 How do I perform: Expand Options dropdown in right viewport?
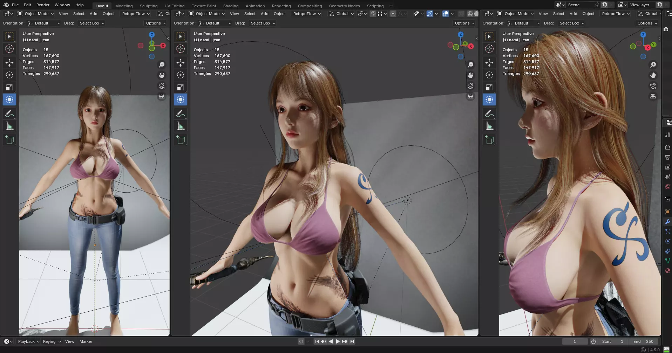[x=647, y=23]
